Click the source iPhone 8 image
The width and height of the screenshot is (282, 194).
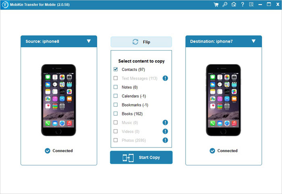click(59, 100)
